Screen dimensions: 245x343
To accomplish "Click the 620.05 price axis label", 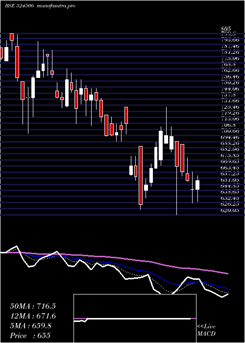I will point(229,210).
